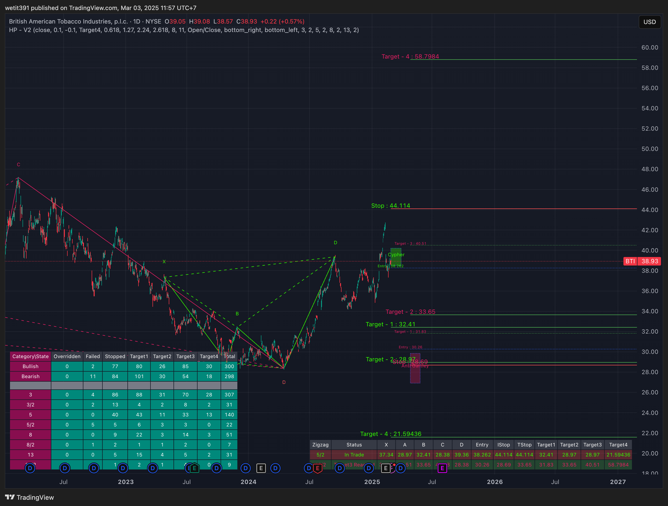Select the pink C pivot label at top left
The height and width of the screenshot is (506, 668).
[x=19, y=165]
